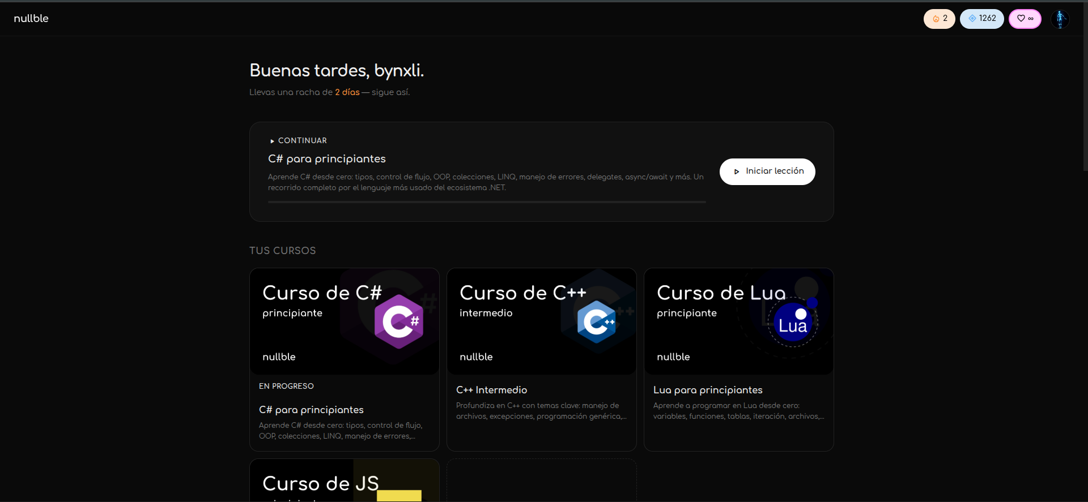This screenshot has width=1088, height=502.
Task: Click the yellow JS logo icon
Action: 399,496
